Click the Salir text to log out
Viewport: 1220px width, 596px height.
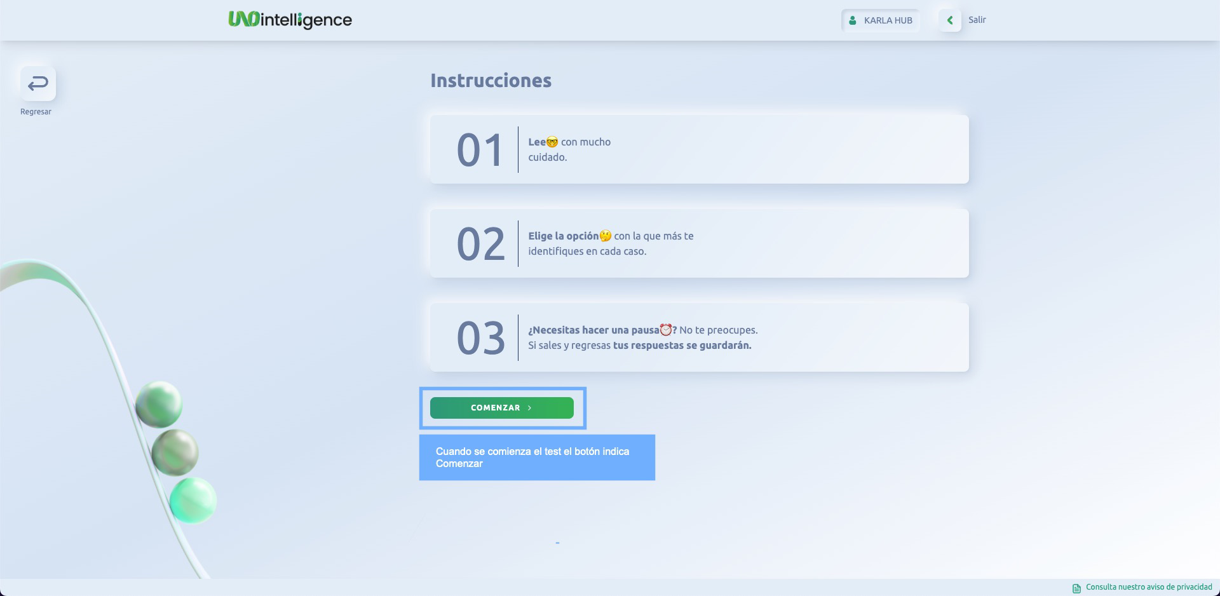pyautogui.click(x=977, y=20)
